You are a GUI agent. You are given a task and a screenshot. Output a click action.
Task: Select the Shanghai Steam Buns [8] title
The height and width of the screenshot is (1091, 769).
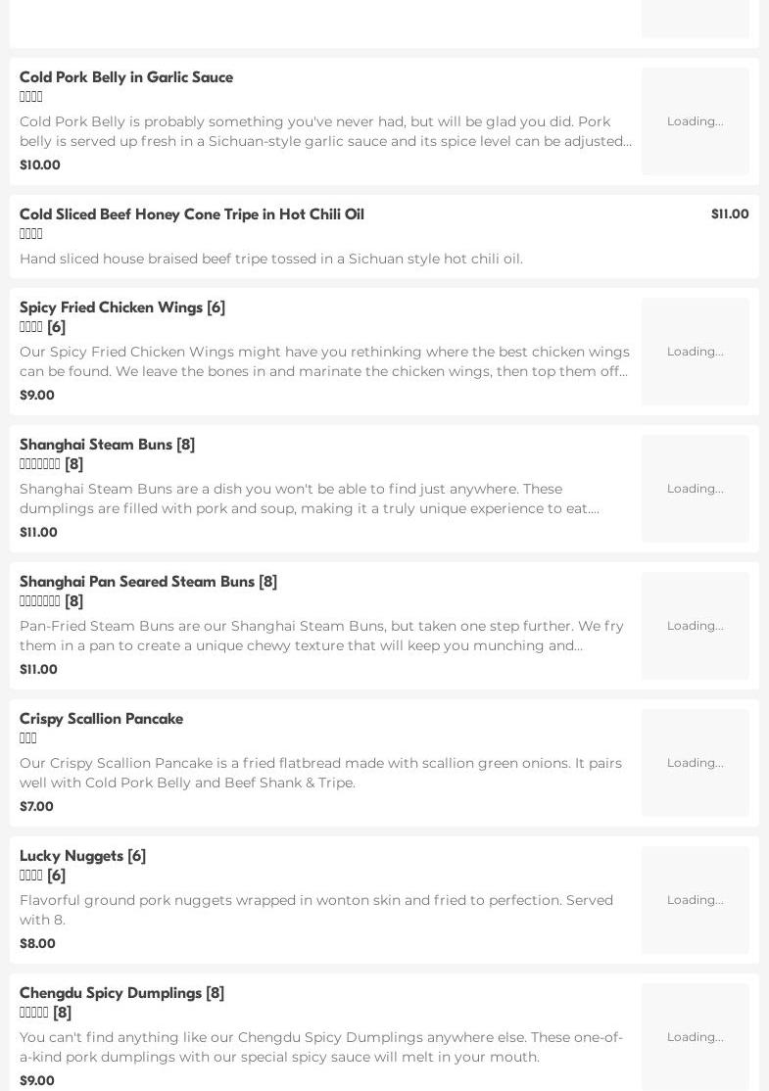(x=107, y=445)
